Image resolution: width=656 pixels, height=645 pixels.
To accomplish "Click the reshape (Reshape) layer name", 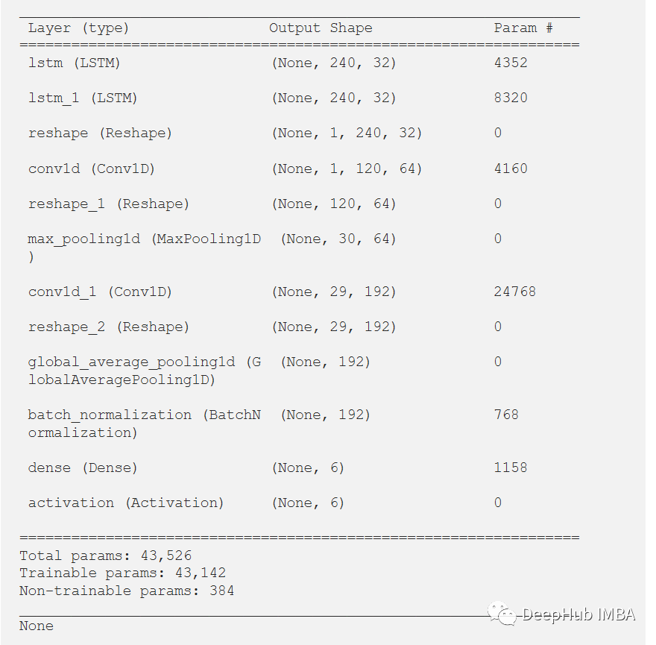I will (100, 133).
